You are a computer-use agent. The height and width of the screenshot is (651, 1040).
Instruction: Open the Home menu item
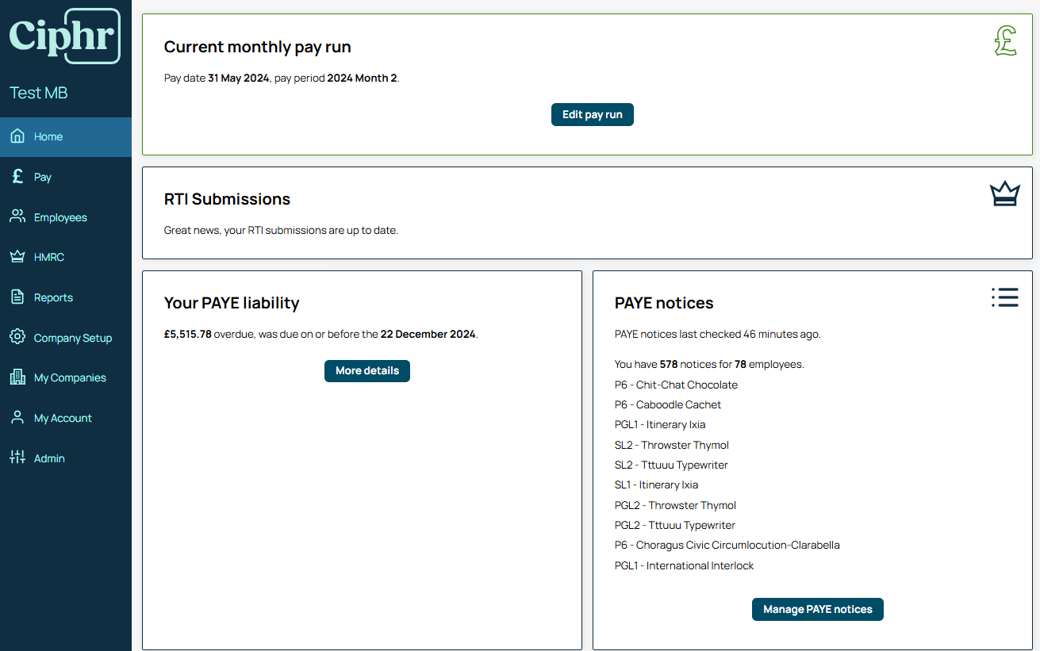coord(66,136)
